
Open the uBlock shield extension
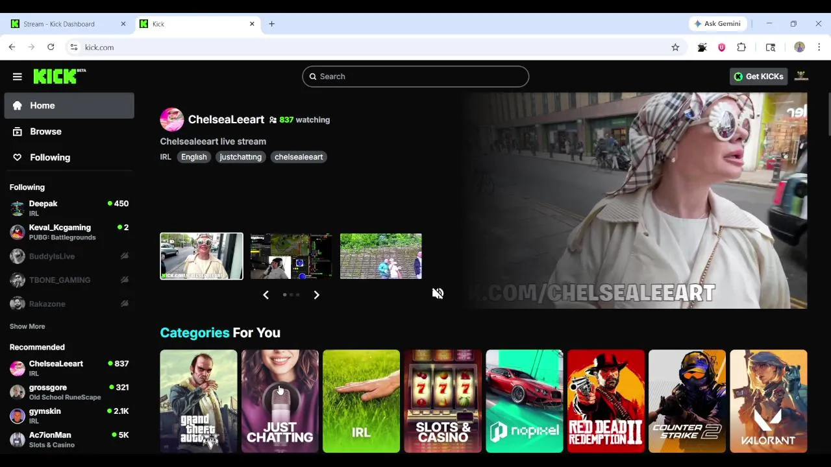(x=721, y=47)
